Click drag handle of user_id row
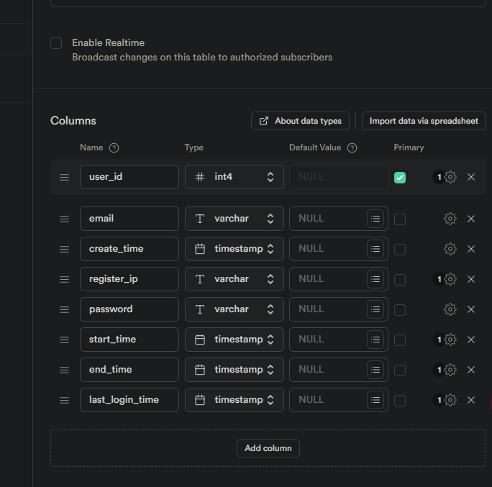The image size is (492, 487). (64, 177)
